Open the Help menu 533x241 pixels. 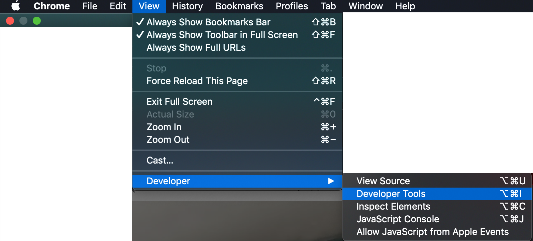tap(405, 6)
